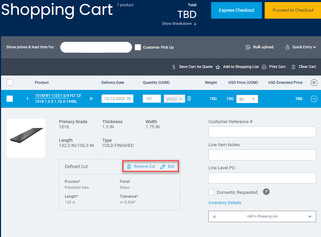
Task: Click the Save Cart As Quote dollar icon
Action: click(174, 67)
